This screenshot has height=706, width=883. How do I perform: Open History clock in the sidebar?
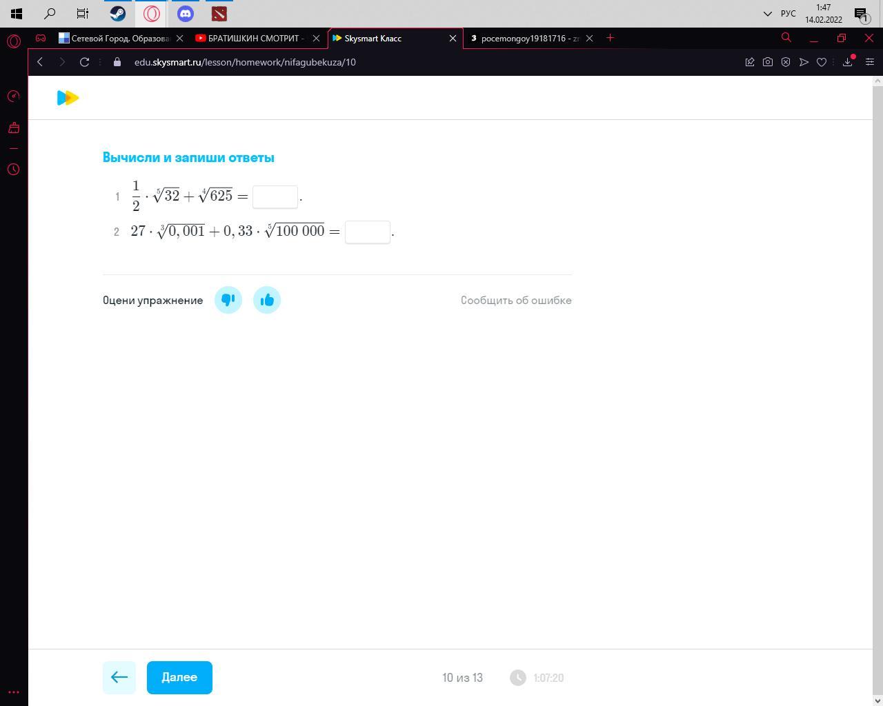(13, 169)
